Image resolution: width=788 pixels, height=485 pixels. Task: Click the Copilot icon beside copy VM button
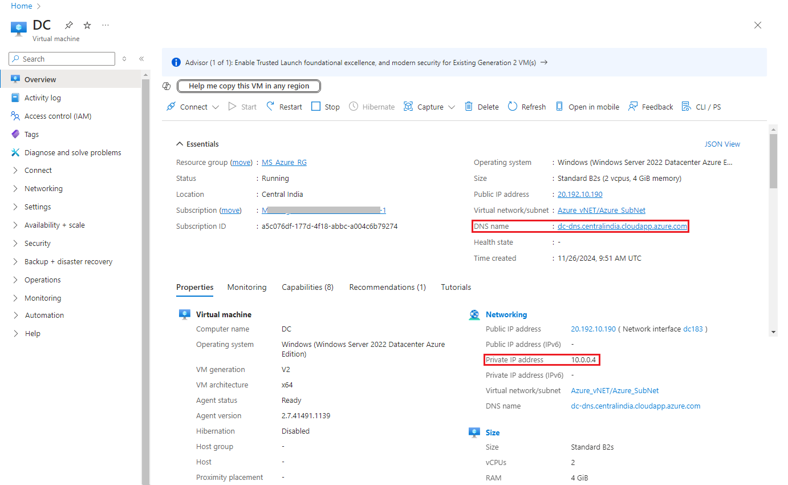(x=167, y=86)
